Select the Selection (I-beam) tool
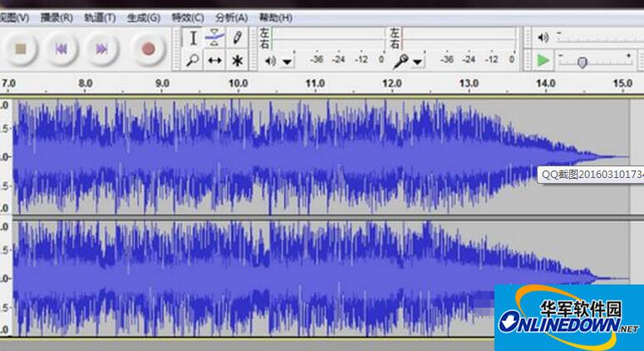 (x=193, y=38)
